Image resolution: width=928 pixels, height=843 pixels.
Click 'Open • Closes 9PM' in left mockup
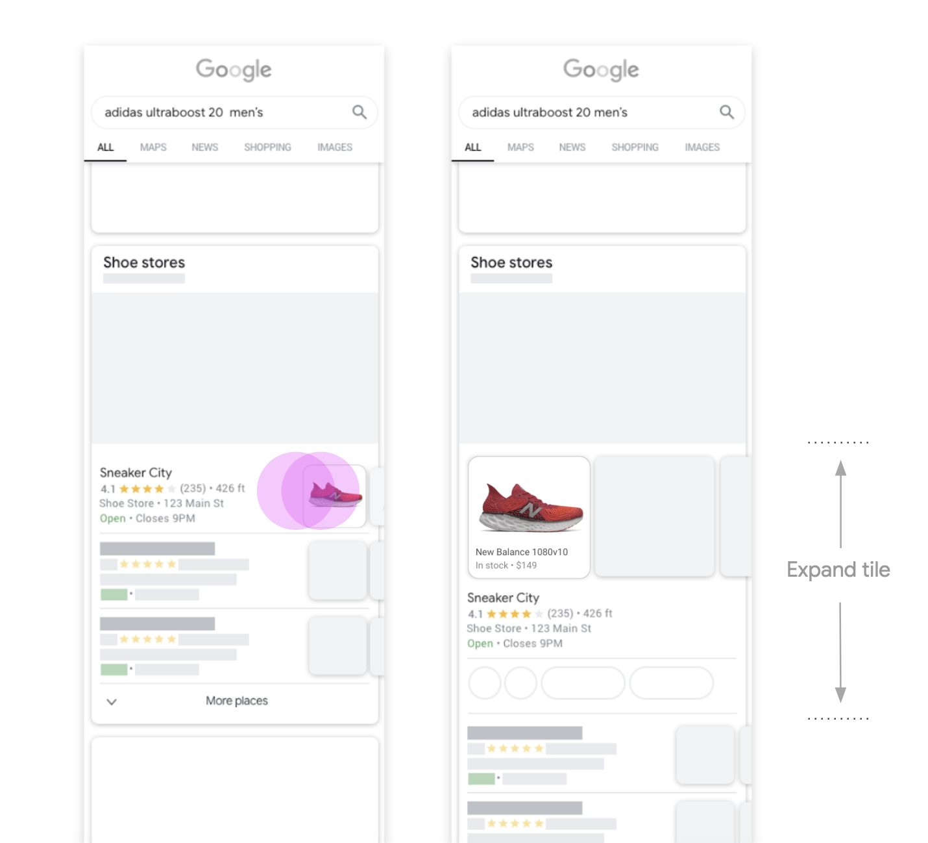pyautogui.click(x=147, y=518)
